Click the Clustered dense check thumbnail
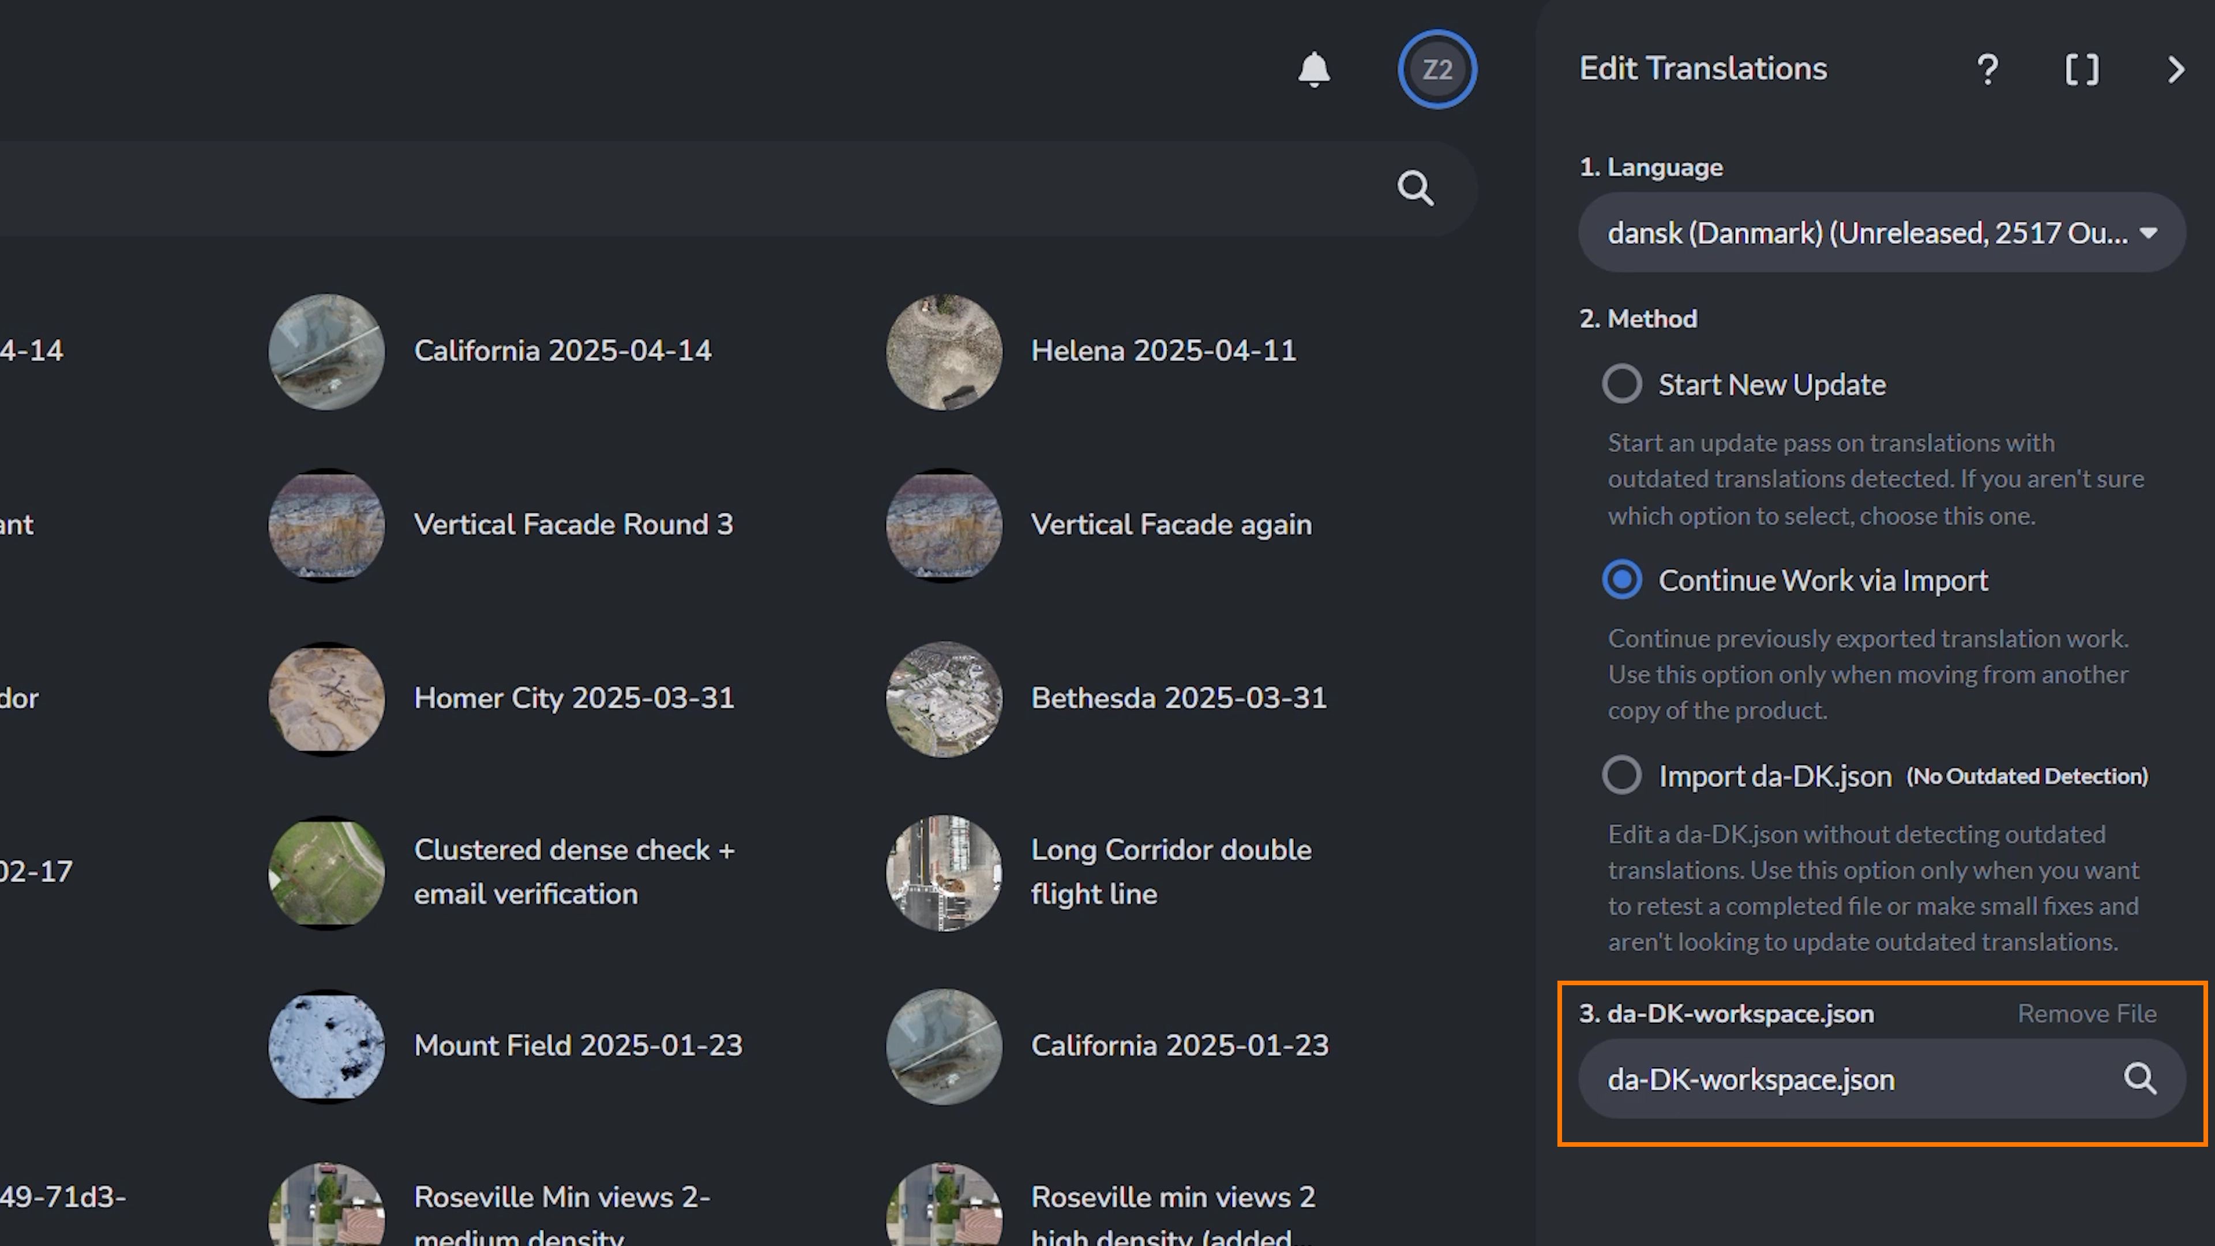2215x1246 pixels. [326, 873]
